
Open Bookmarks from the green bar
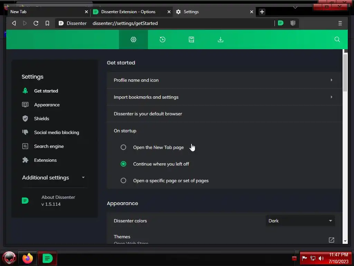[192, 39]
